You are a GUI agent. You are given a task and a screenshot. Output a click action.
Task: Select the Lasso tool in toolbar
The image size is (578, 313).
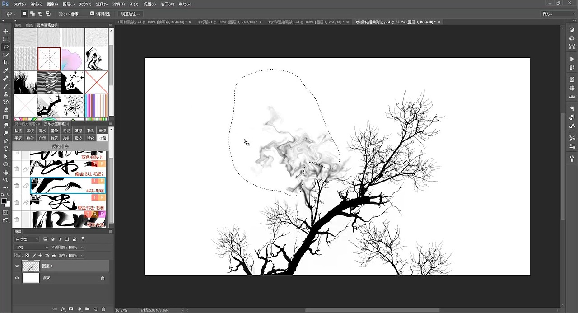coord(6,47)
